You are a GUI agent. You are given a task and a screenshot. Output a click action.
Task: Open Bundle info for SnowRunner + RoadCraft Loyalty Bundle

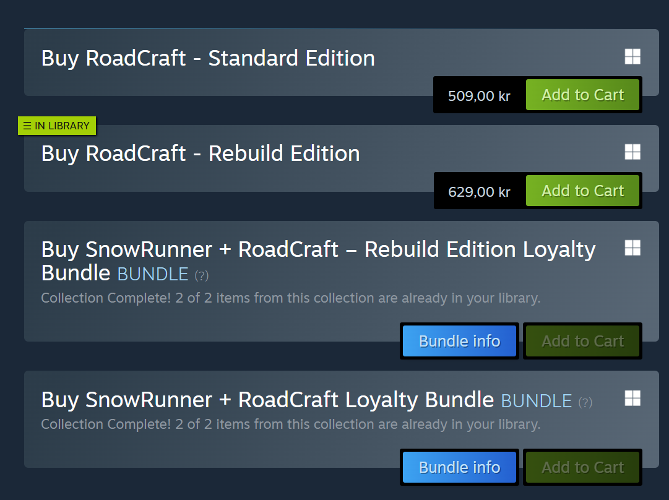click(x=459, y=467)
